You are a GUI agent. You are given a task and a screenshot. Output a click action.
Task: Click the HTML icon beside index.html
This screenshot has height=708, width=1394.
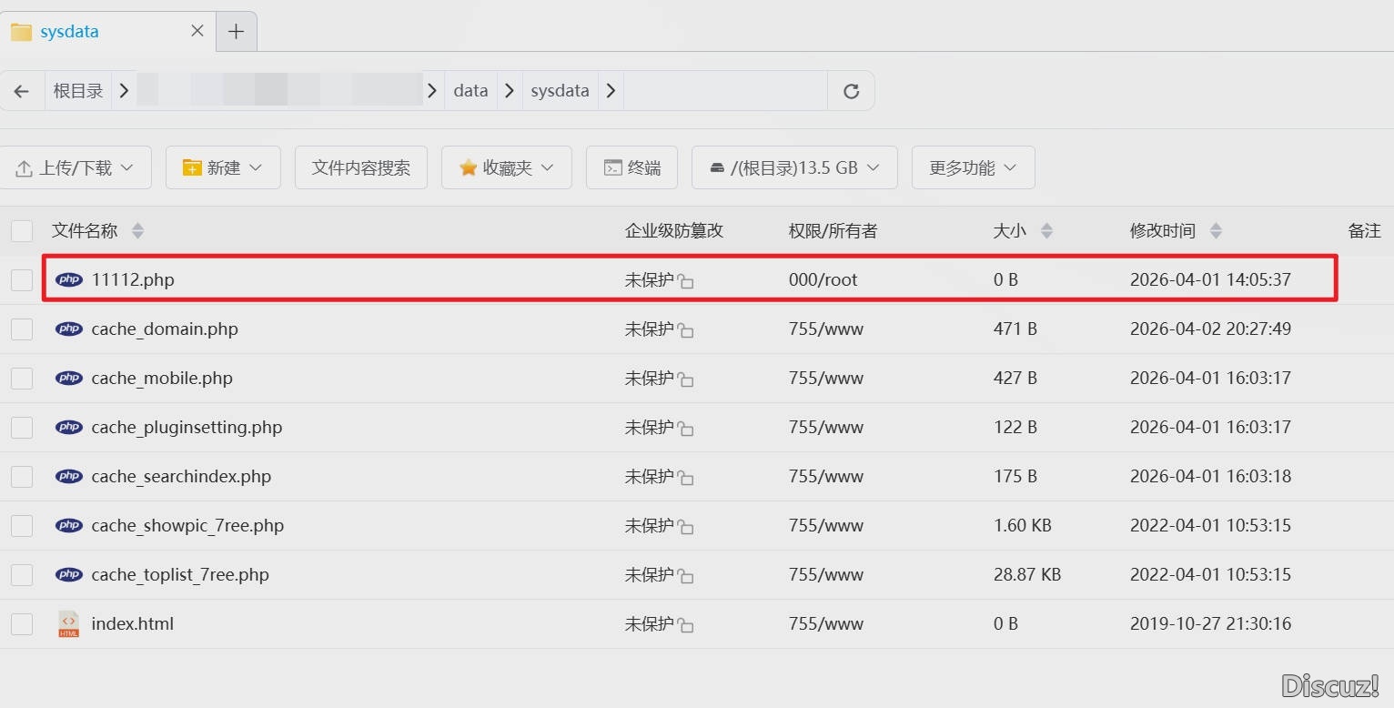click(x=68, y=623)
